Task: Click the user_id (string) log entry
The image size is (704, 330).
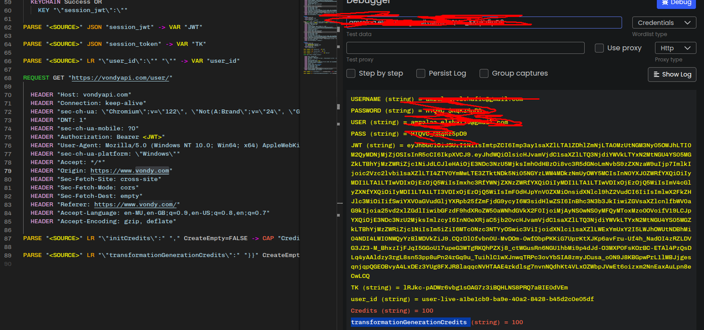Action: (472, 299)
